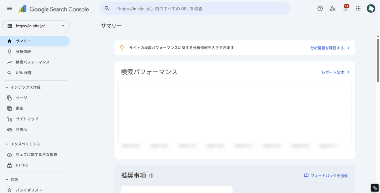Open the hamburger main menu

[9, 9]
